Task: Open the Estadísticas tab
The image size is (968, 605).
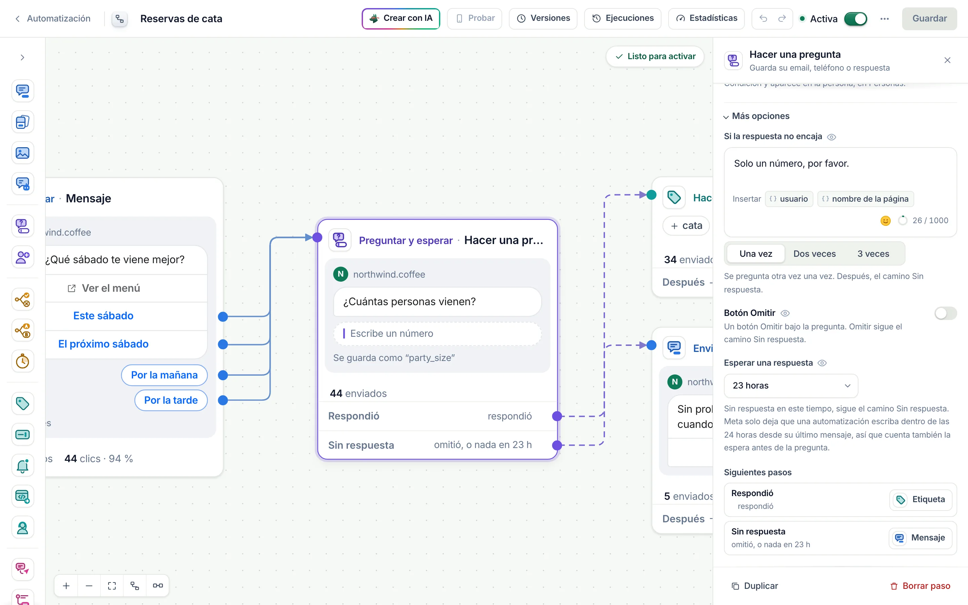Action: pyautogui.click(x=707, y=18)
